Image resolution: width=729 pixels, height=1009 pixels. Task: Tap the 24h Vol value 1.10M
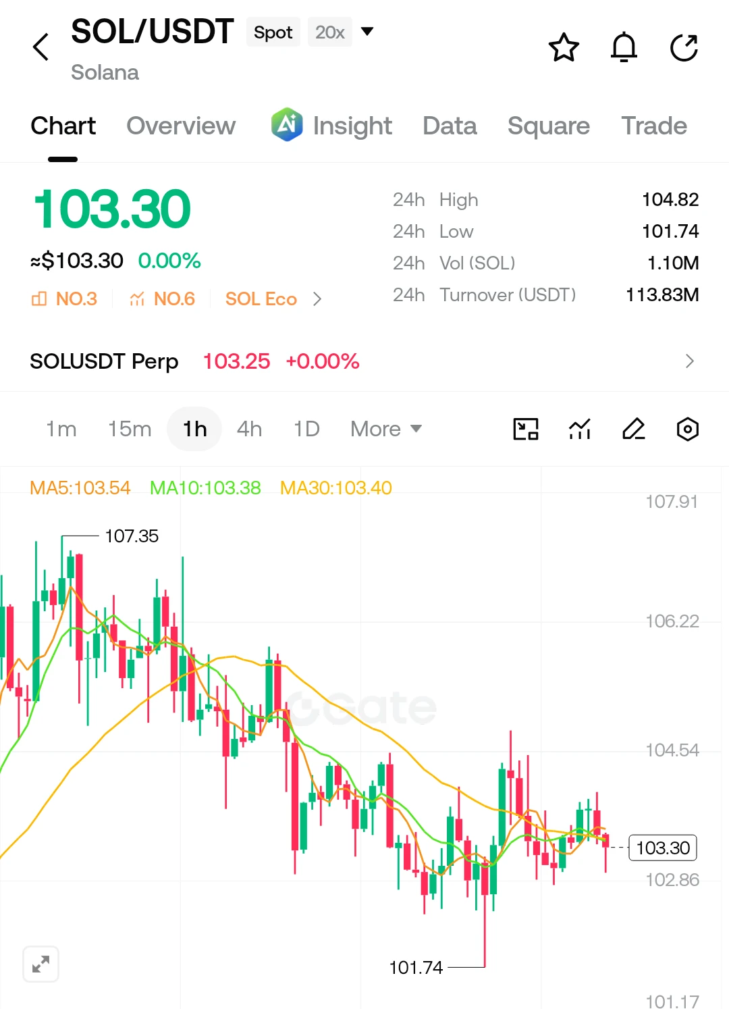673,263
